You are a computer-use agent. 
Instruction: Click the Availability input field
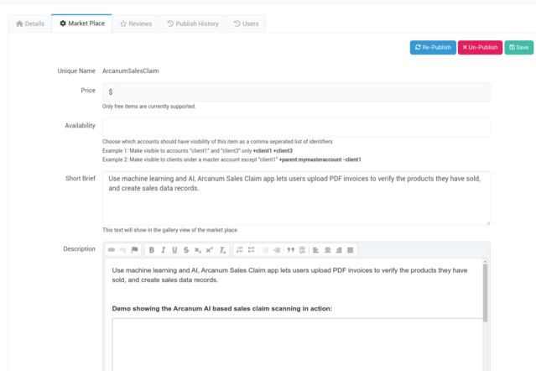(296, 128)
